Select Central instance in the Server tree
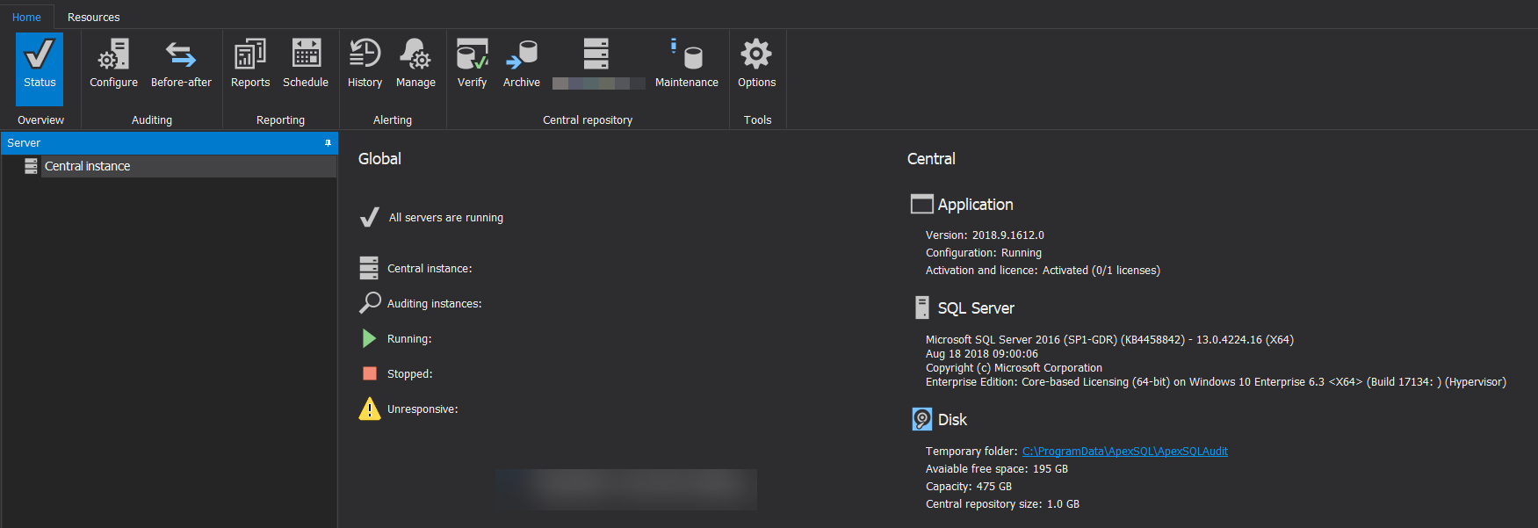Screen dimensions: 1538x528 [x=88, y=166]
